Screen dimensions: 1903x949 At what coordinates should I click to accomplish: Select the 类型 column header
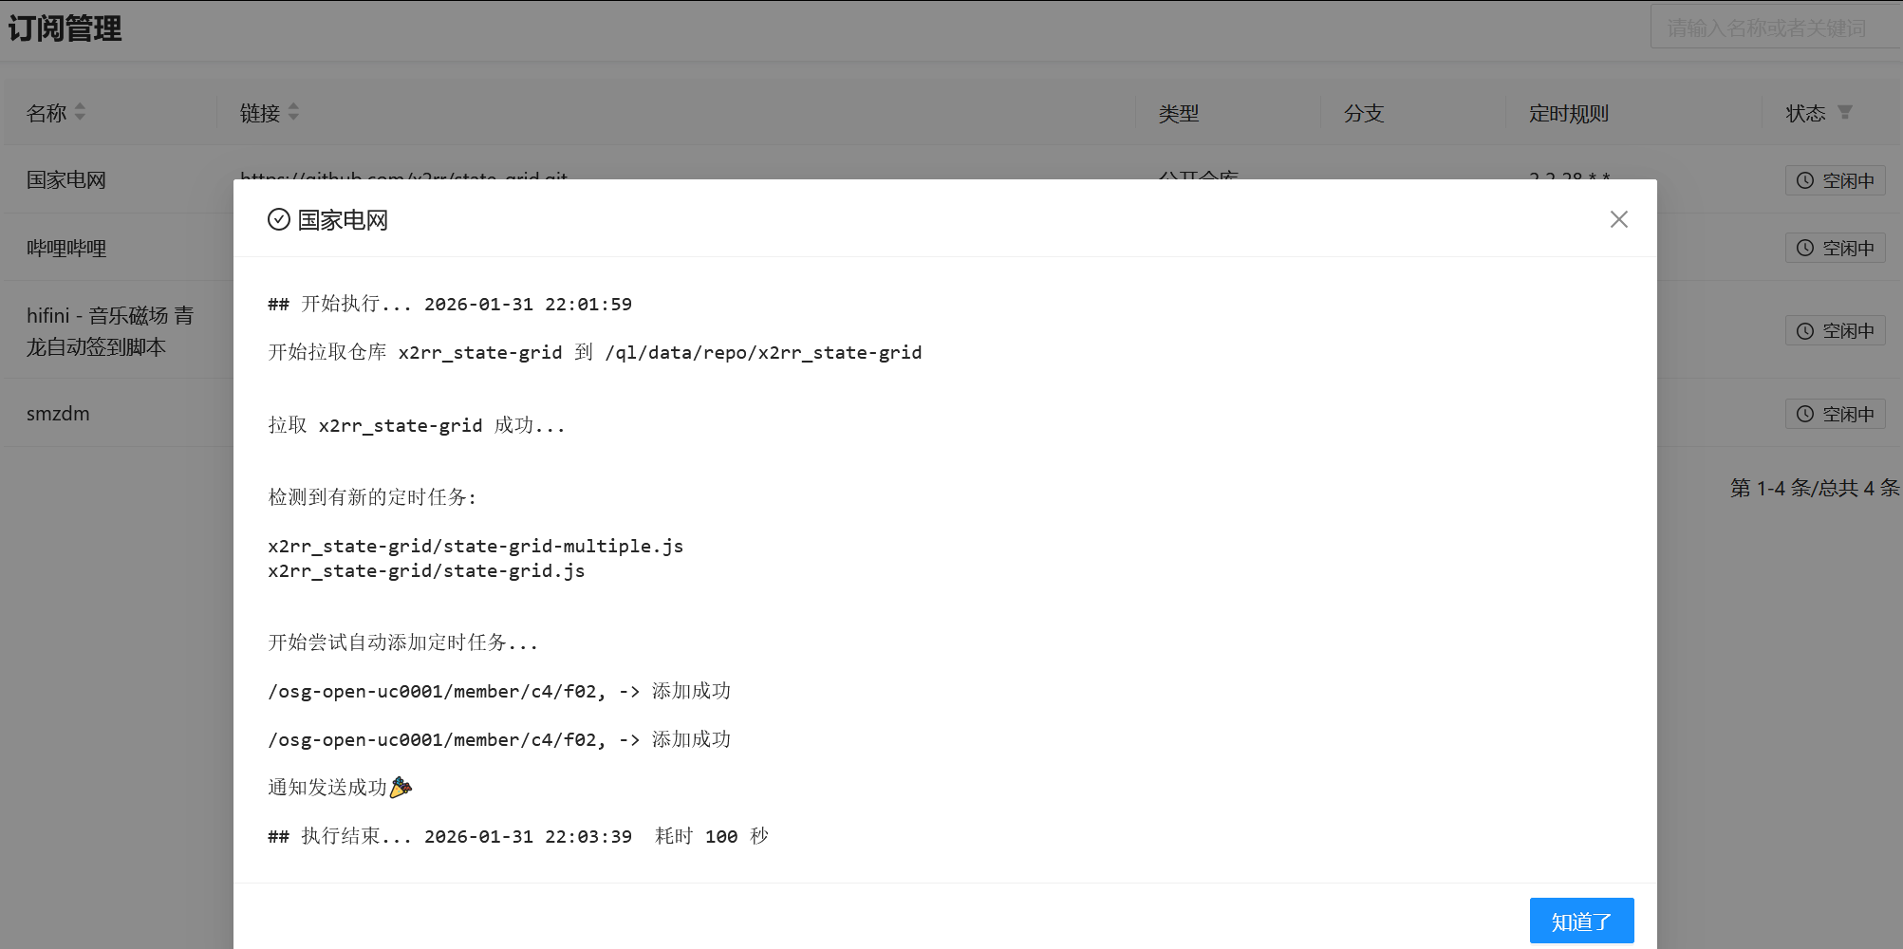click(x=1181, y=112)
